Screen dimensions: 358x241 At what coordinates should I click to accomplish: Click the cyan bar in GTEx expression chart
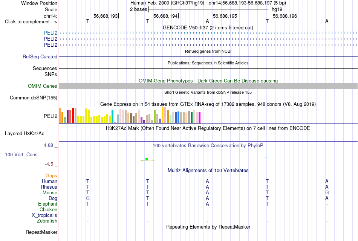[112, 117]
